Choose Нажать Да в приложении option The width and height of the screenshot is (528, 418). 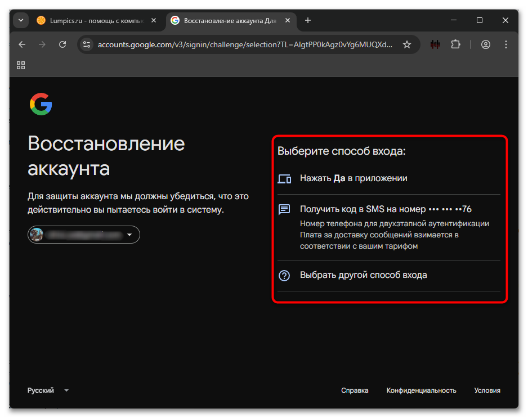(x=389, y=178)
